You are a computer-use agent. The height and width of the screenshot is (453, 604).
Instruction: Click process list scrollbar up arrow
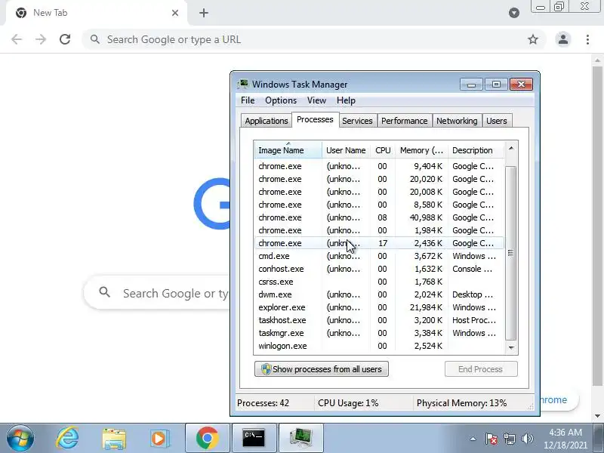coord(511,148)
